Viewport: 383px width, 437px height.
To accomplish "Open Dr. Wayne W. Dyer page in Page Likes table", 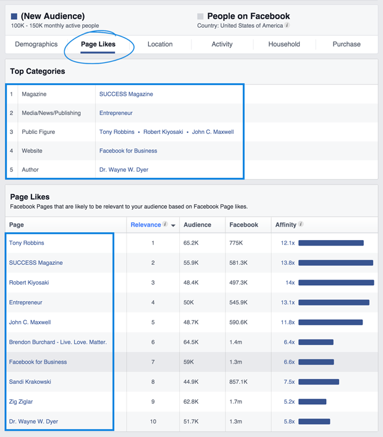I will [x=33, y=422].
